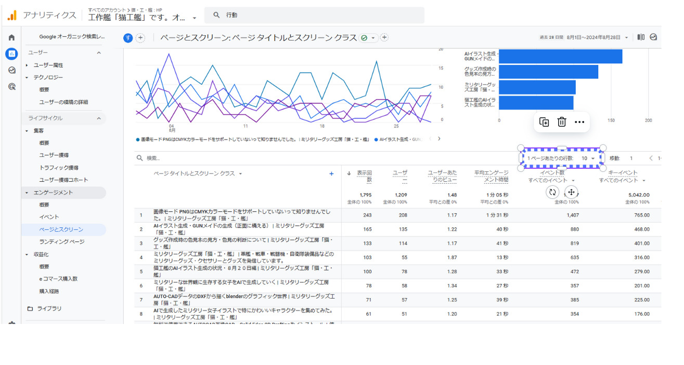
Task: Open ユーザー獲得コホート report
Action: [63, 180]
